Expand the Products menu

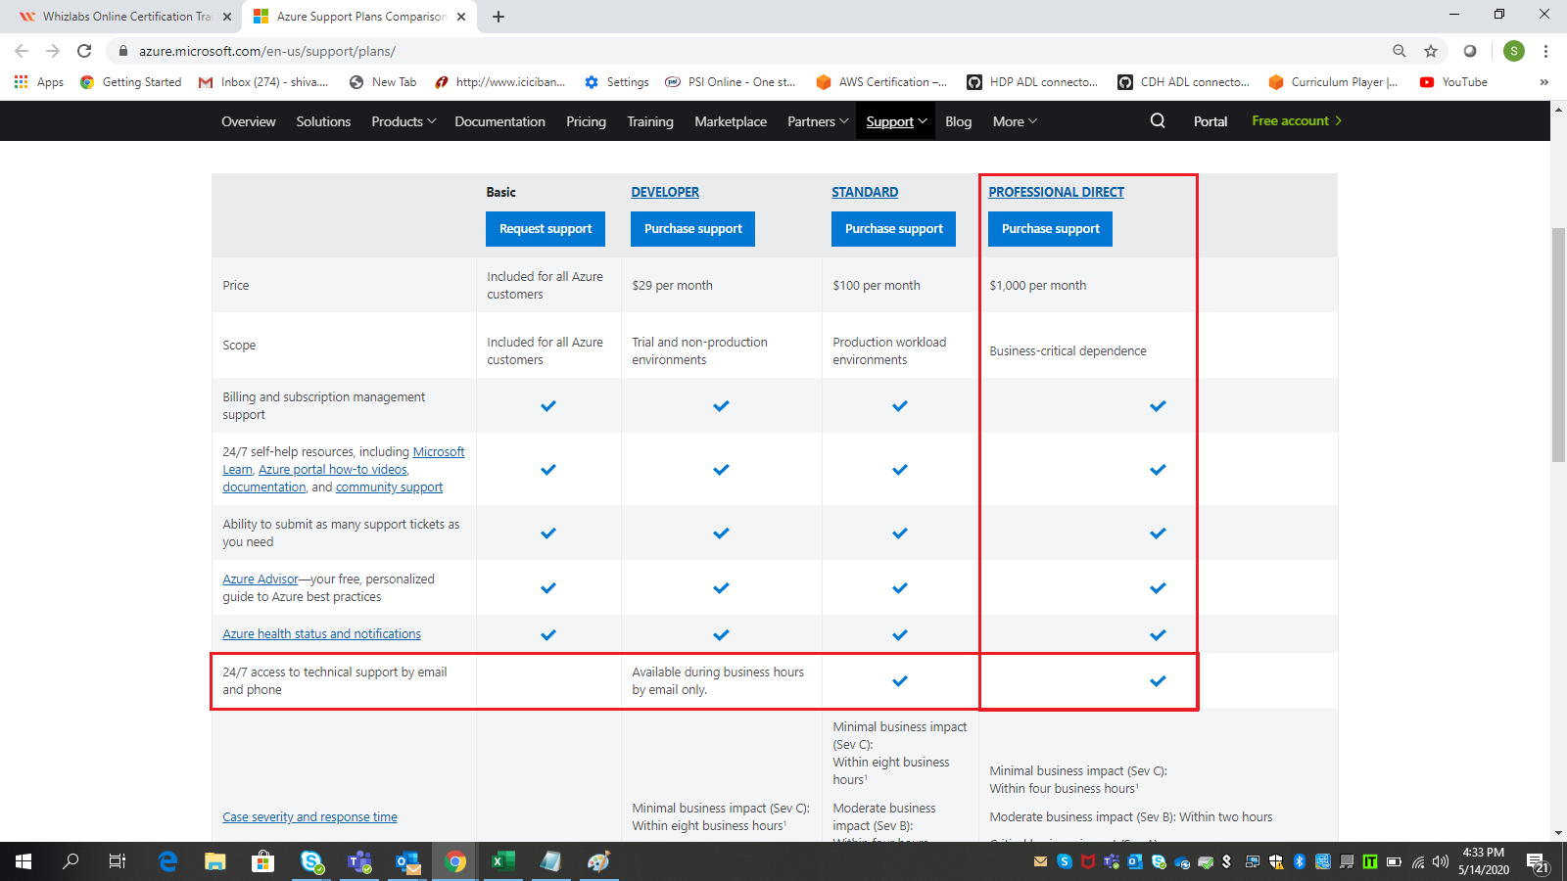404,121
